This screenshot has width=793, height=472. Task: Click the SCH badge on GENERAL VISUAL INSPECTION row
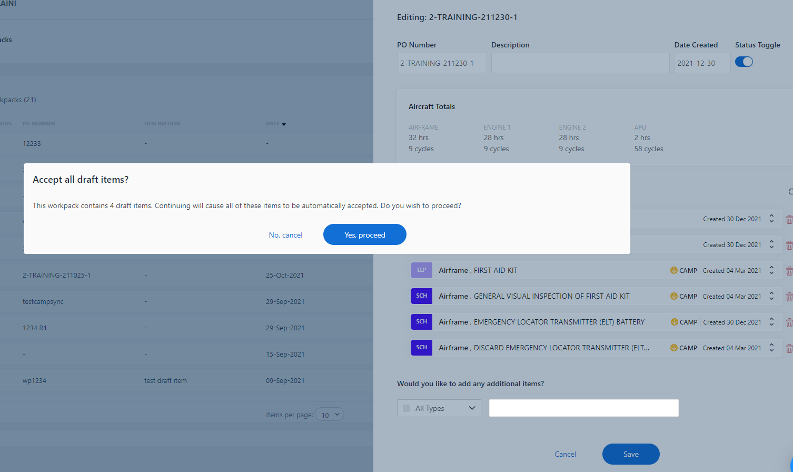click(x=421, y=296)
